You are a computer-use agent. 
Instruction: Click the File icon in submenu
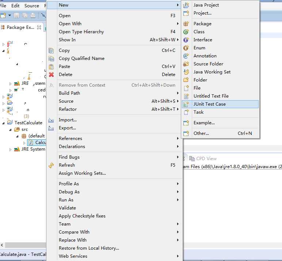click(186, 88)
